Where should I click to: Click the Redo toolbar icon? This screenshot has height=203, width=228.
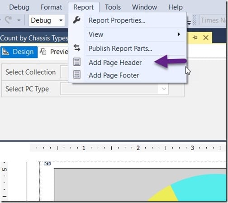(x=8, y=20)
